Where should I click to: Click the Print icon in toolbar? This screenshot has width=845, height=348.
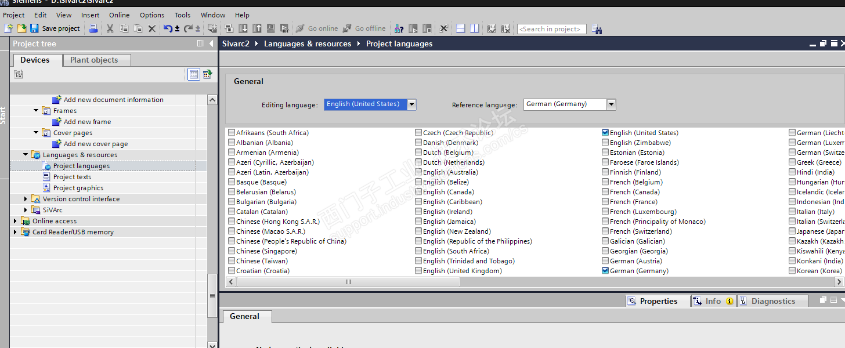(93, 28)
